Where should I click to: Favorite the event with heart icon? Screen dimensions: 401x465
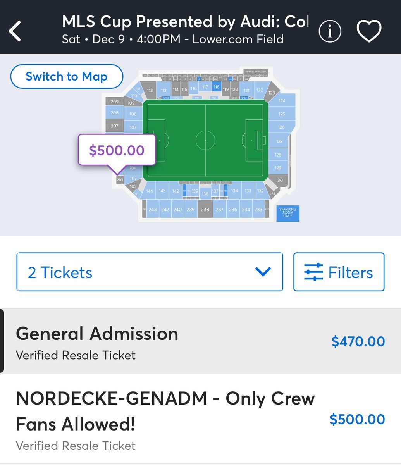click(369, 31)
